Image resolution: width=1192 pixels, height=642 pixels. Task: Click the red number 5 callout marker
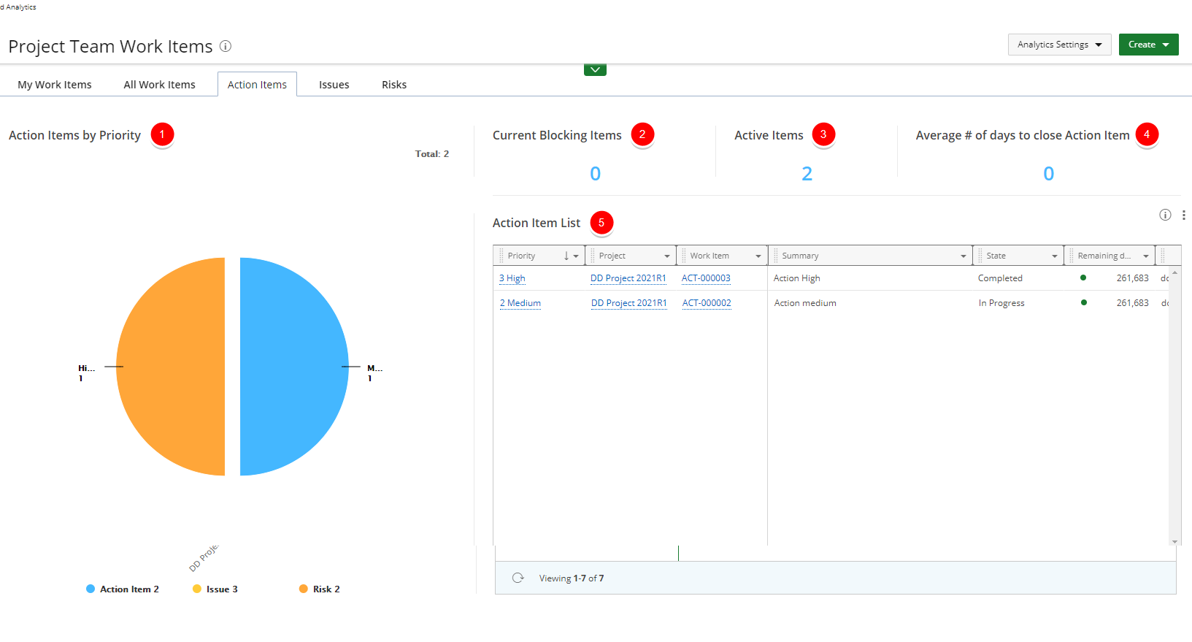click(x=601, y=223)
